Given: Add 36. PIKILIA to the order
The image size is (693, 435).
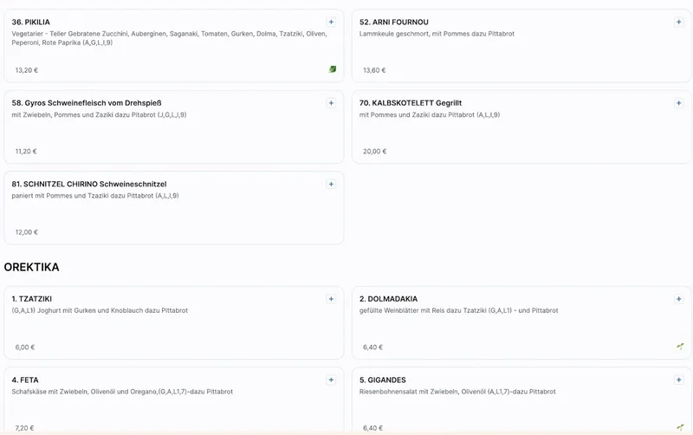Looking at the screenshot, I should pos(331,22).
